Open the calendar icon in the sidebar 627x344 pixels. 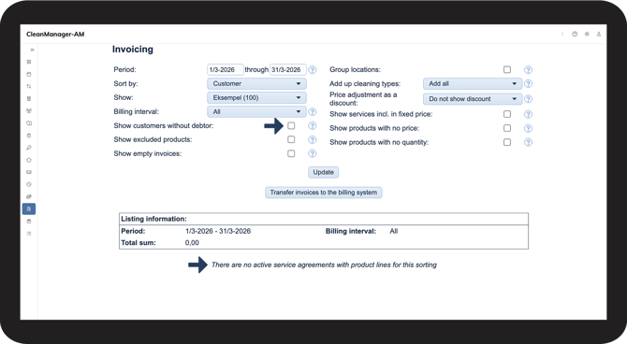[29, 74]
